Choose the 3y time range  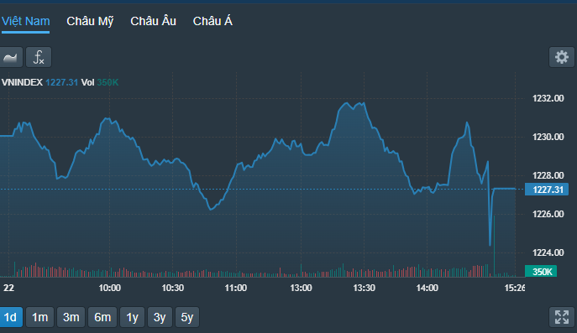tap(160, 317)
